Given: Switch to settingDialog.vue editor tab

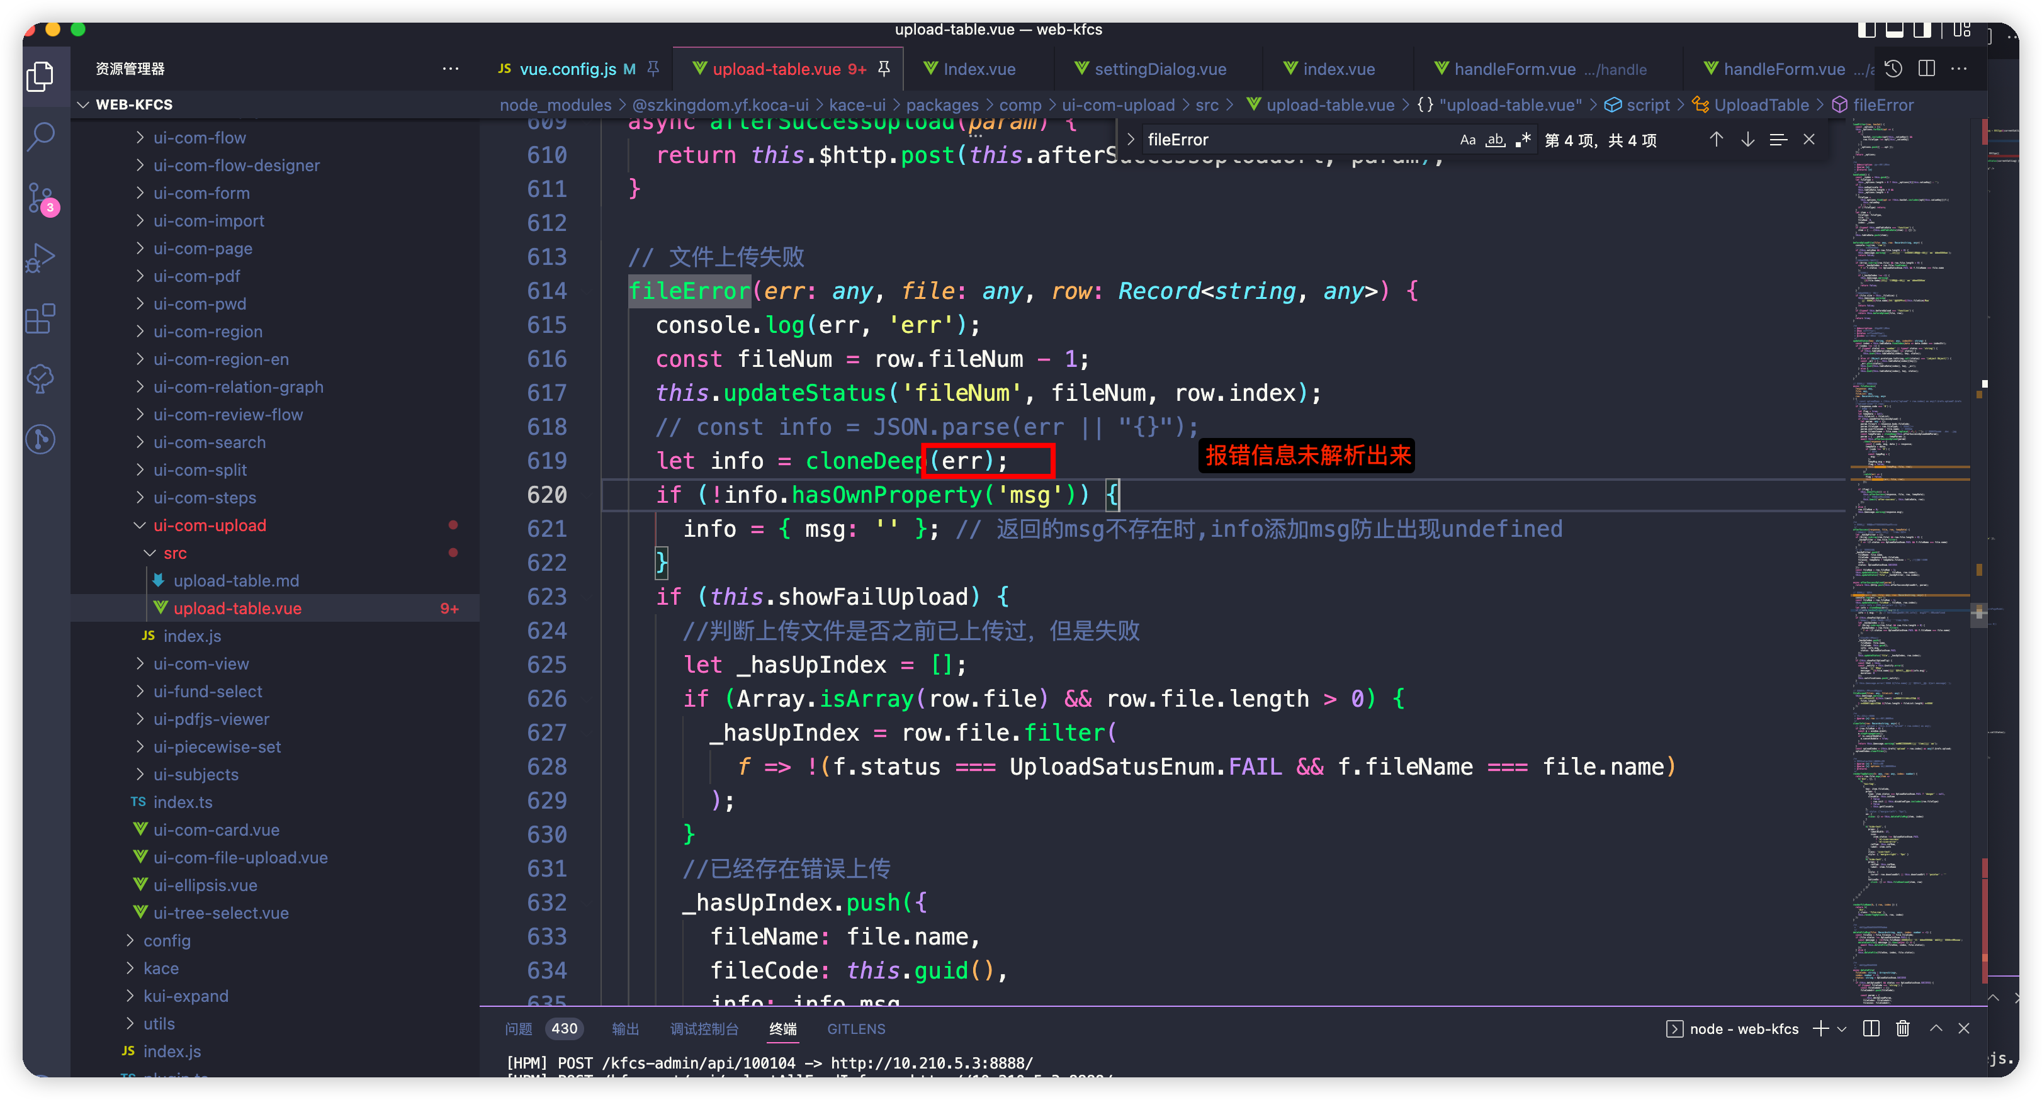Looking at the screenshot, I should point(1159,69).
